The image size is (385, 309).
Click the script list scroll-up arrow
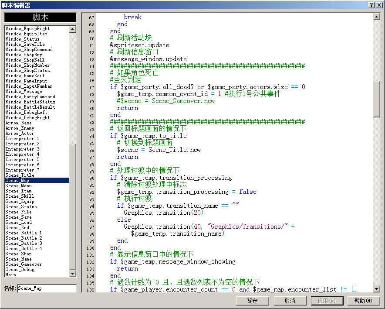[72, 29]
